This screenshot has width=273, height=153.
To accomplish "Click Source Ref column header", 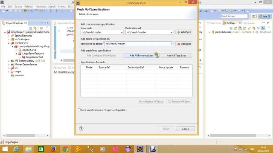I will pyautogui.click(x=104, y=67).
